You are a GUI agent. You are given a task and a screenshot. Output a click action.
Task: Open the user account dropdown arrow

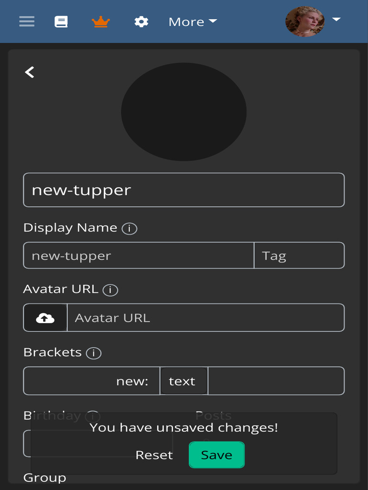(x=336, y=20)
